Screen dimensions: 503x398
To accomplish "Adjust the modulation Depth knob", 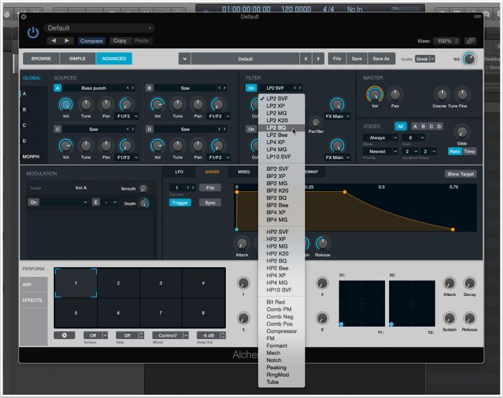I will click(x=144, y=204).
